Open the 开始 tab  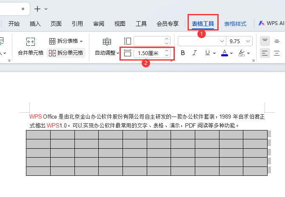[14, 24]
